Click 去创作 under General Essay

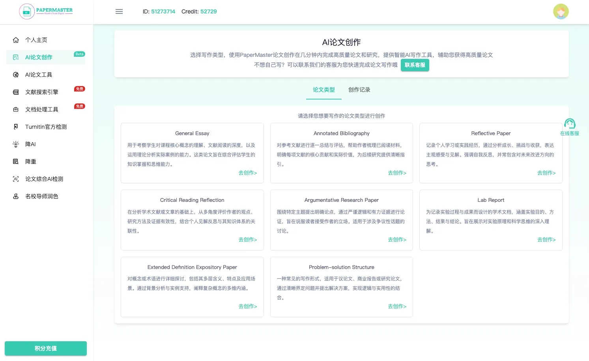tap(247, 173)
